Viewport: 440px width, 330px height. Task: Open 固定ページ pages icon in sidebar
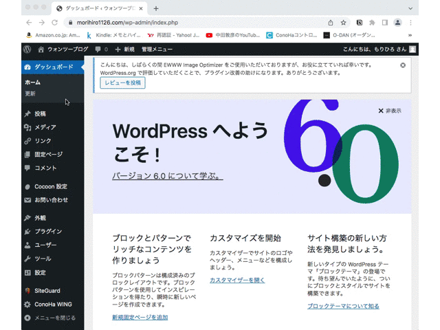pyautogui.click(x=27, y=154)
